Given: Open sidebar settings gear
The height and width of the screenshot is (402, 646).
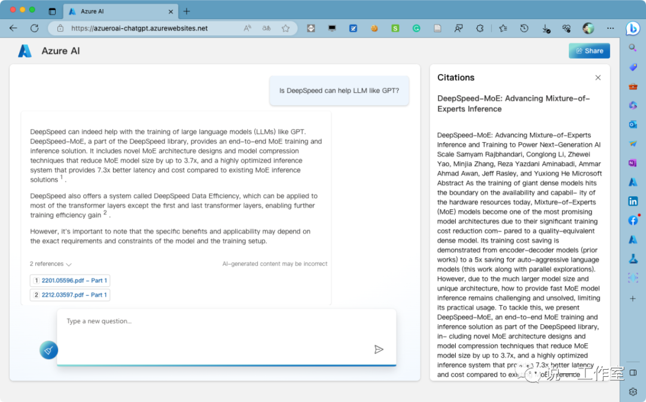Looking at the screenshot, I should point(633,392).
